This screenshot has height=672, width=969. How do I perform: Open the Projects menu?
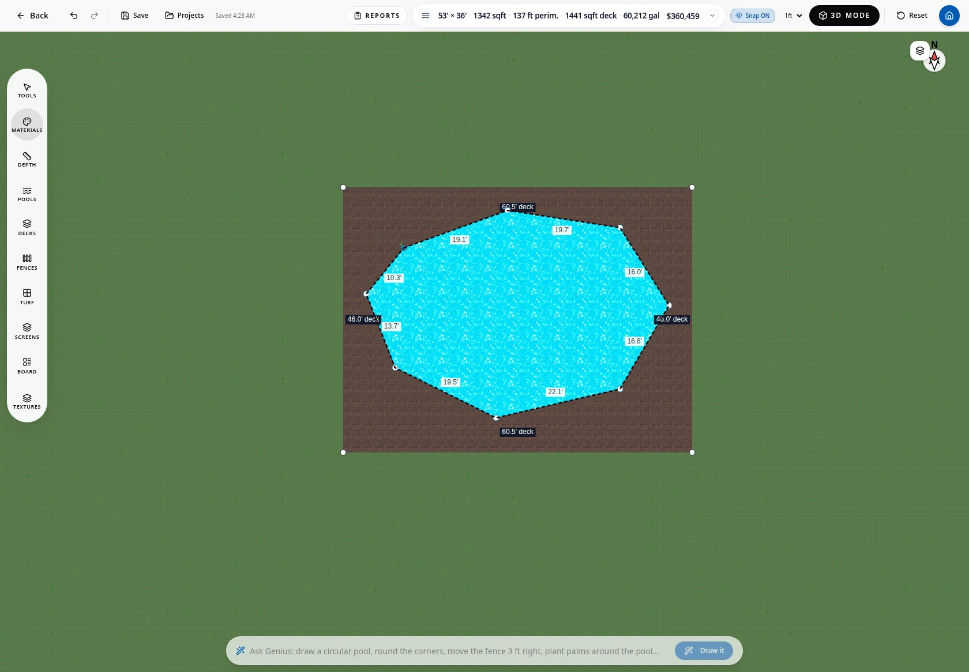[x=185, y=16]
